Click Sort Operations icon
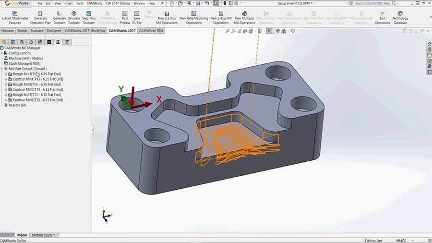This screenshot has height=243, width=432. coord(383,13)
